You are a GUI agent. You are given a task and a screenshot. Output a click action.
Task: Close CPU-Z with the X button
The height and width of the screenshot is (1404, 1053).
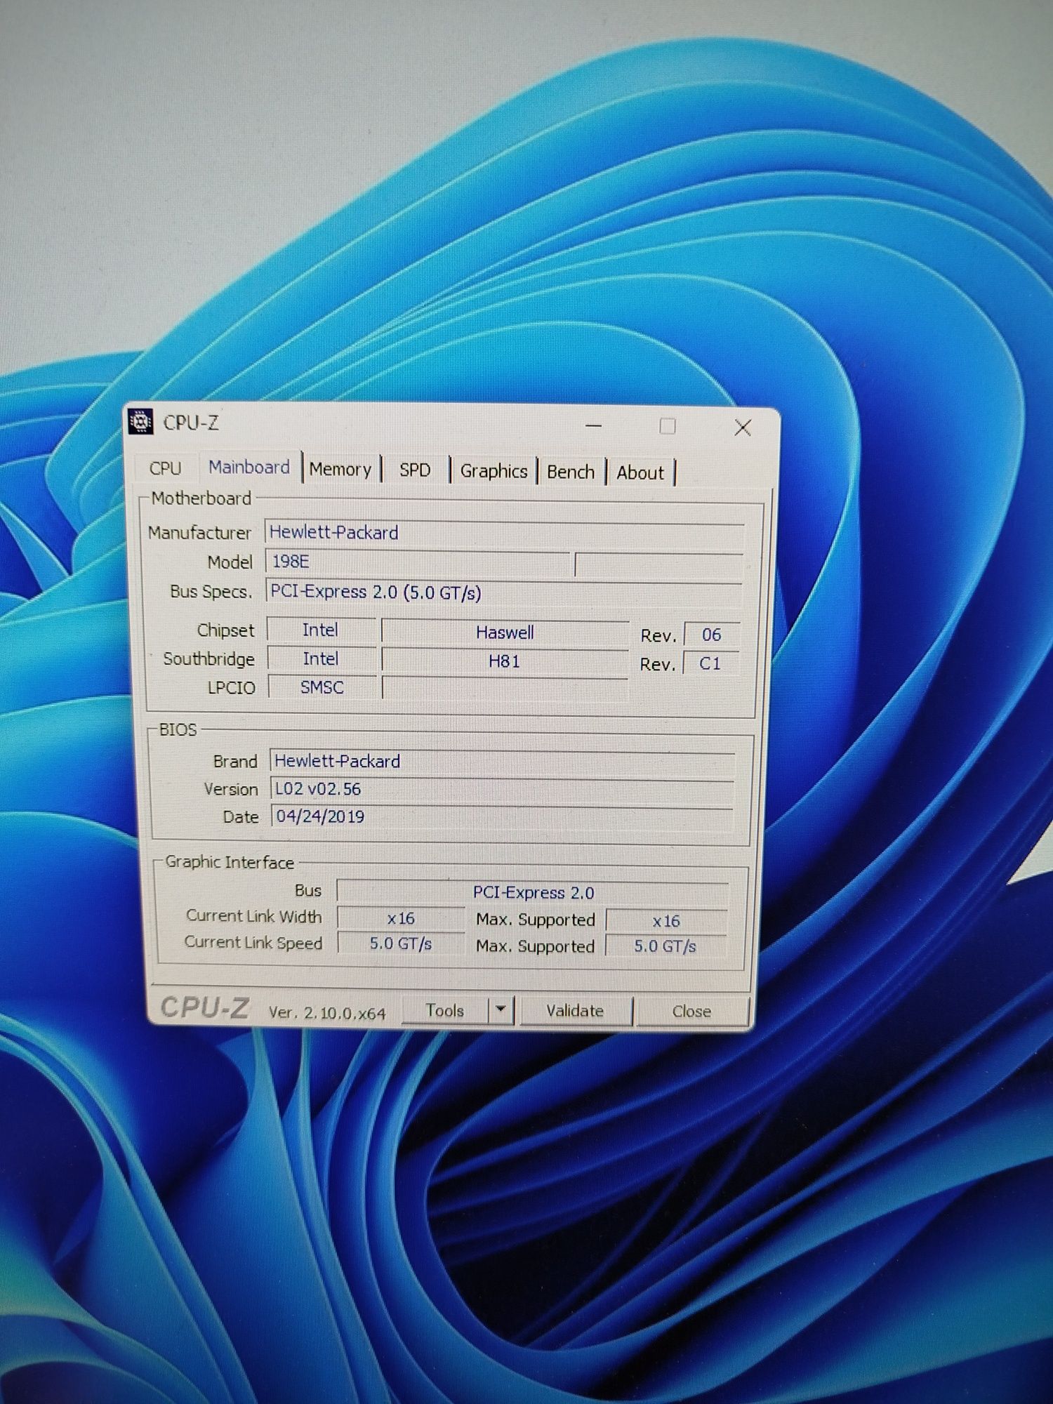pos(743,428)
